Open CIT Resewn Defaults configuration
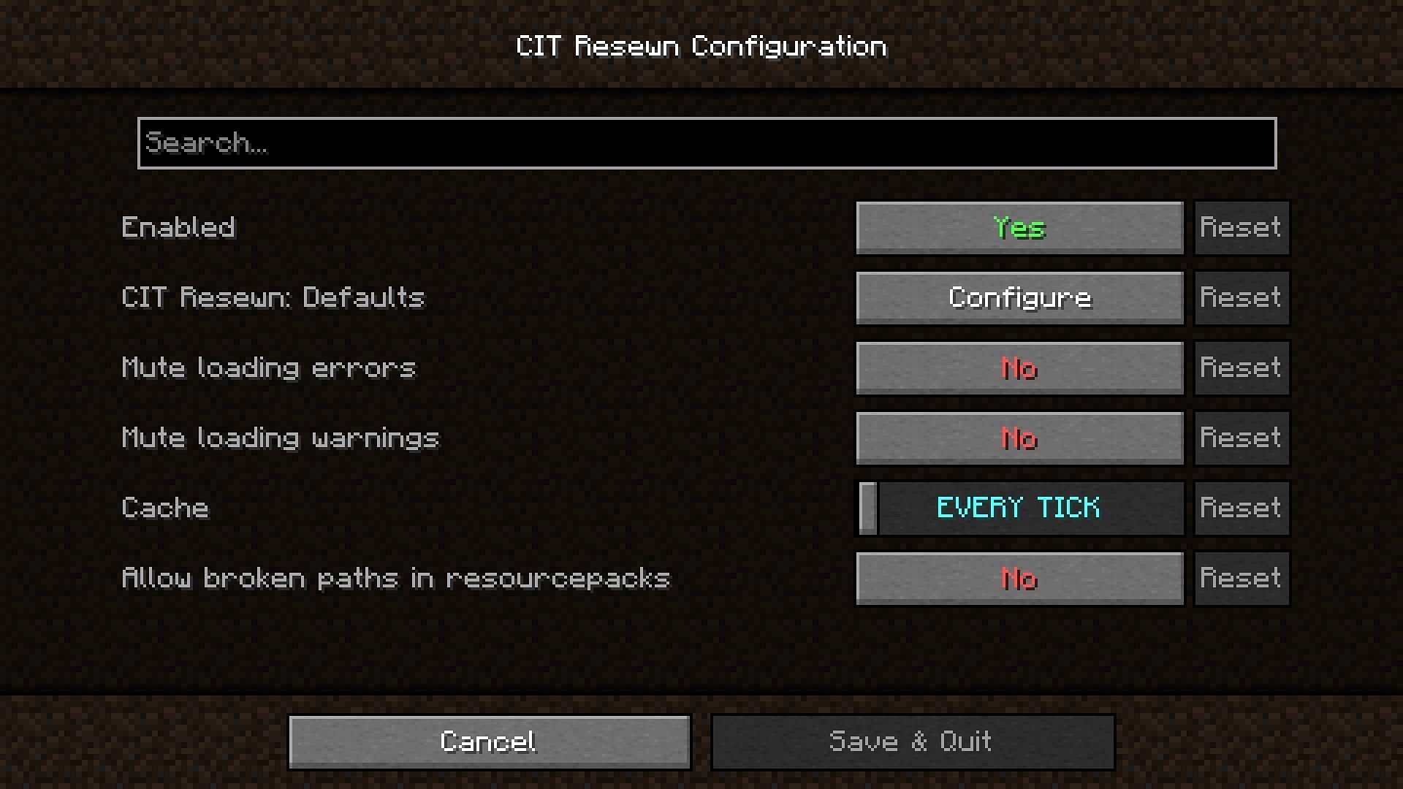The width and height of the screenshot is (1403, 789). pos(1018,297)
